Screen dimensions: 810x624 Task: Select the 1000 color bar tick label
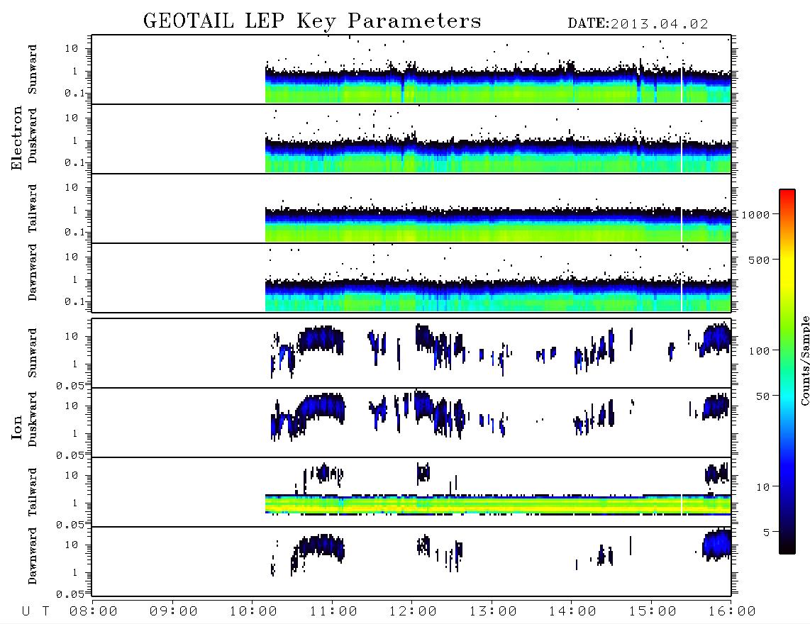755,215
